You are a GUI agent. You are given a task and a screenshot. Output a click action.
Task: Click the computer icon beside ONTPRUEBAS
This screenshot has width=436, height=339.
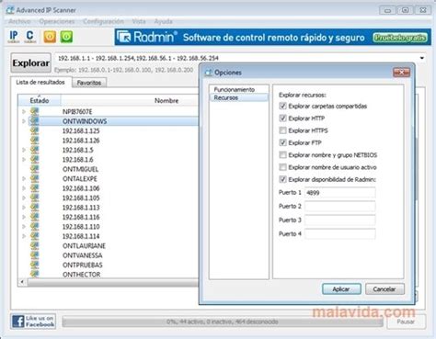[x=34, y=265]
